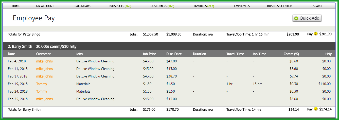
Task: Click the Job Price column header
Action: [x=149, y=54]
